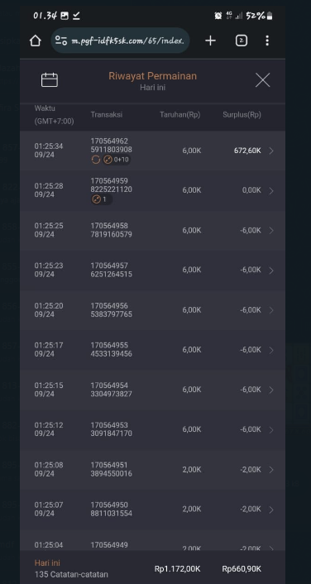
Task: Click the Hari ini summary label
Action: (x=47, y=562)
